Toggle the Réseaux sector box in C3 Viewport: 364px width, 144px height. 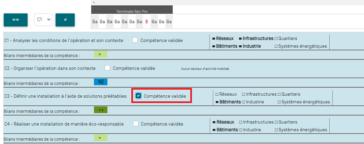click(217, 94)
